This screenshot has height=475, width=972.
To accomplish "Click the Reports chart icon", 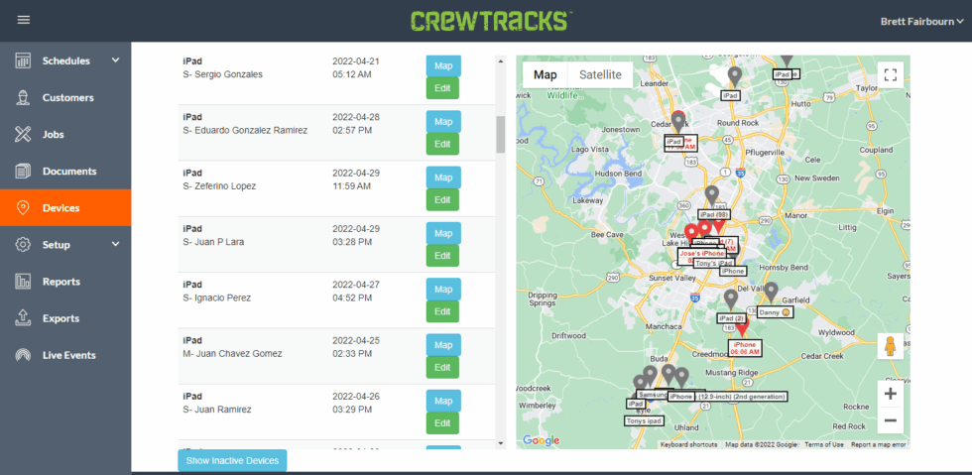I will (24, 282).
